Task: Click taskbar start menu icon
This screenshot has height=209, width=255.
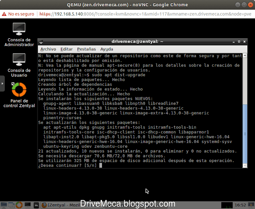Action: [x=4, y=205]
